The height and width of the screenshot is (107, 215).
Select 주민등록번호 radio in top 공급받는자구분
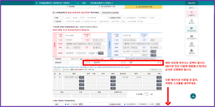point(138,18)
